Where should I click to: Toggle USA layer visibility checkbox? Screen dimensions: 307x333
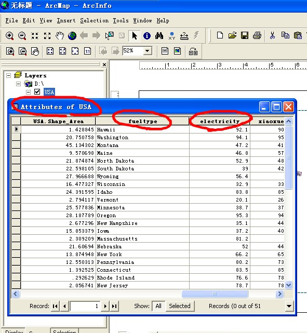tap(37, 92)
